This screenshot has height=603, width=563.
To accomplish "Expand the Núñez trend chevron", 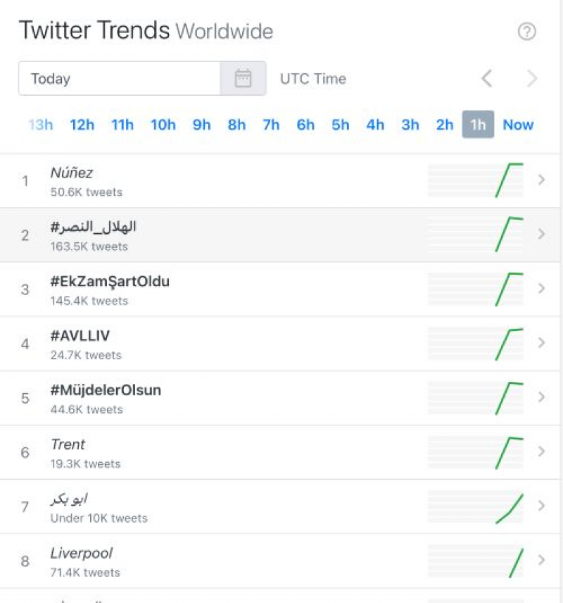I will [541, 180].
